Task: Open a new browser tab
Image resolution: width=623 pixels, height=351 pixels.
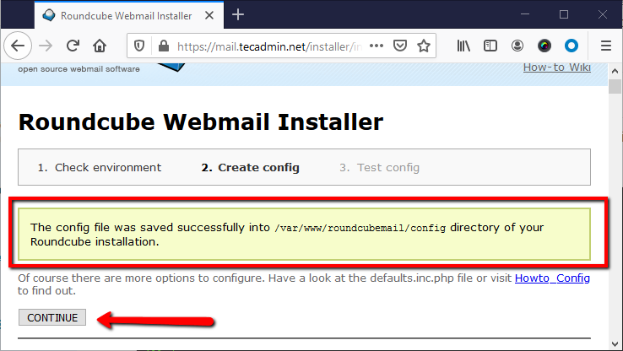Action: click(x=237, y=15)
